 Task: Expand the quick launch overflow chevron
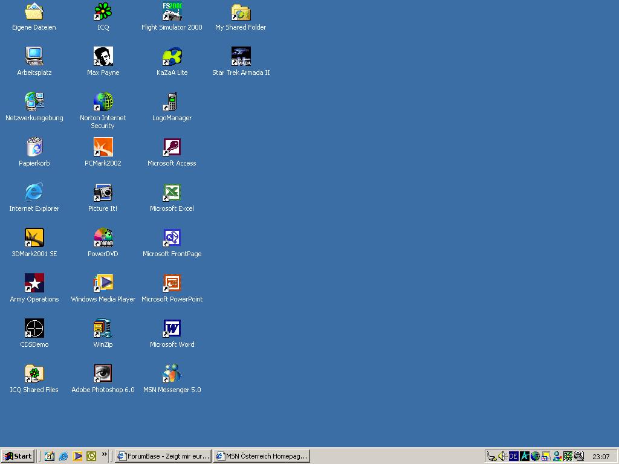(104, 454)
